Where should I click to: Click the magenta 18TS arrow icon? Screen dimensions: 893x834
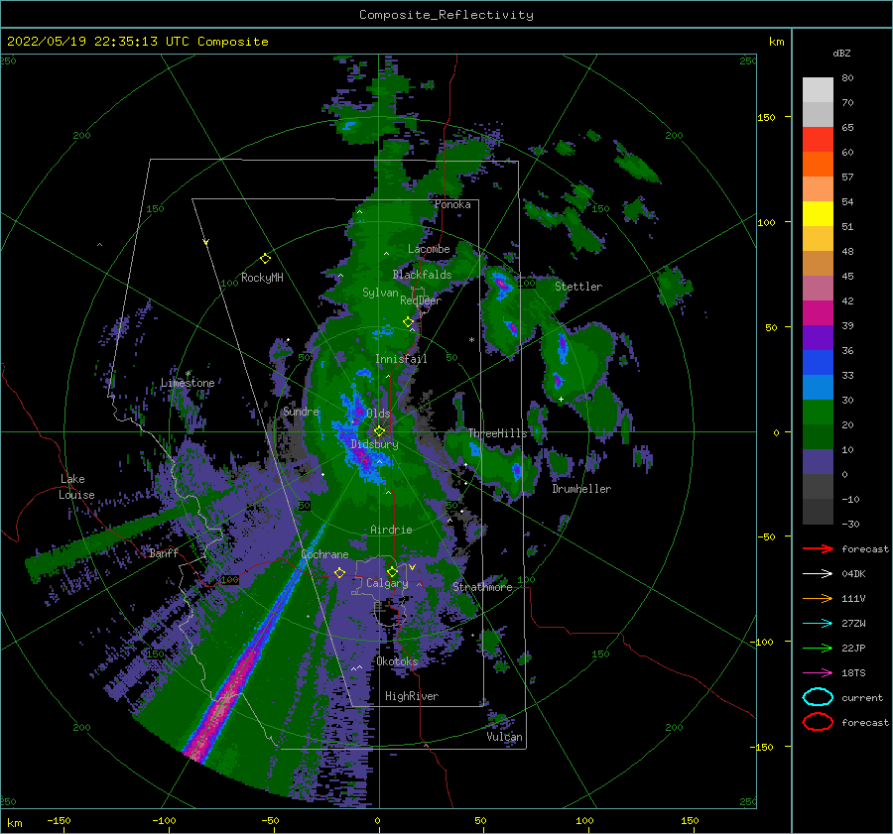click(818, 673)
